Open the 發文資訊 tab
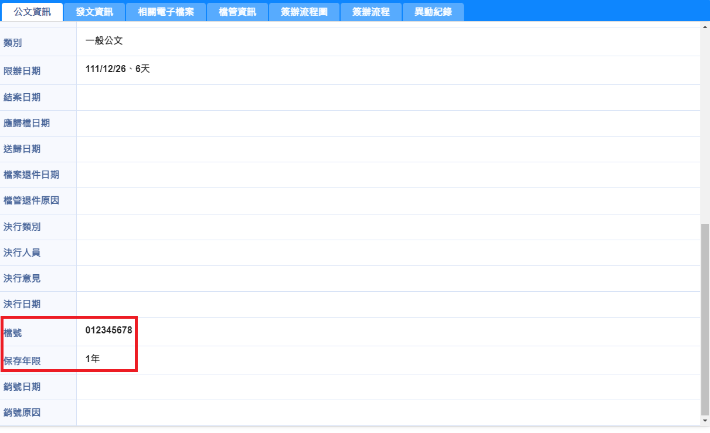Viewport: 710px width, 433px height. [x=94, y=12]
